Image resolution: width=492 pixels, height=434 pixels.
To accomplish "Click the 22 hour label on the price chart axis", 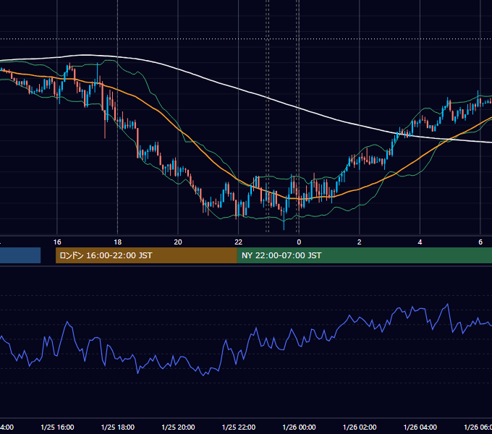I will (x=239, y=242).
